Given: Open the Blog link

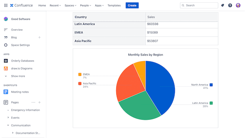Looking at the screenshot, I should (x=14, y=38).
